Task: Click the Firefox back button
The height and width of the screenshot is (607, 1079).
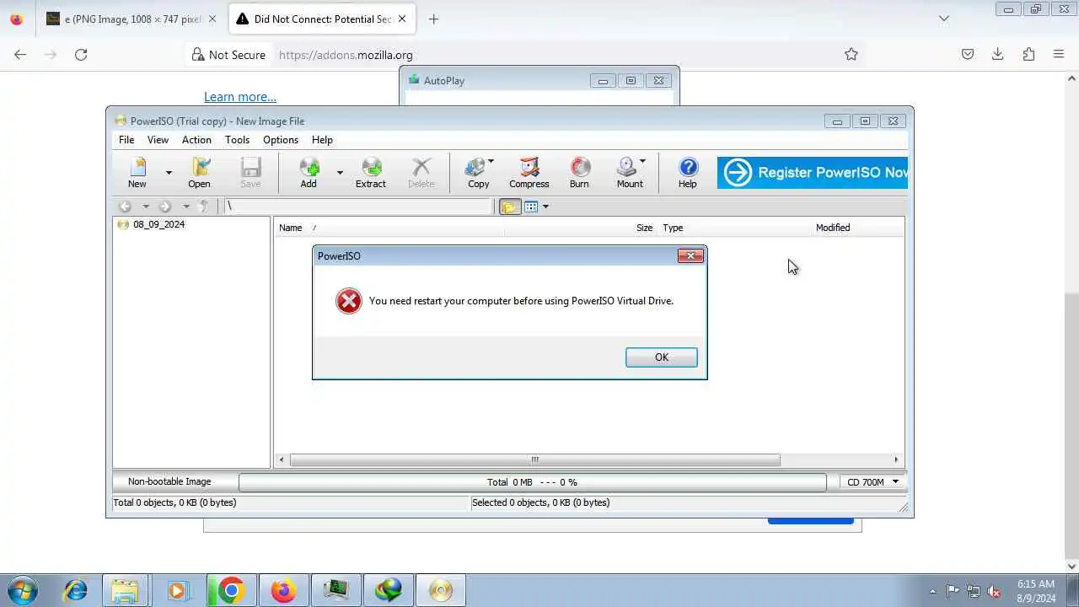Action: tap(20, 55)
